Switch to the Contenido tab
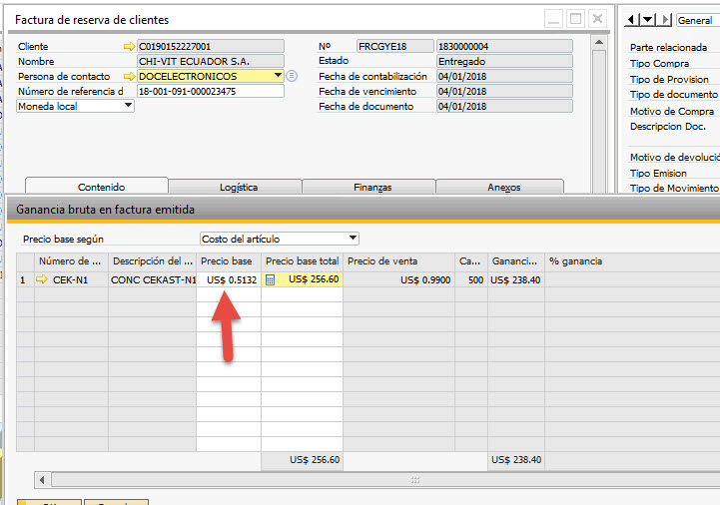720x505 pixels. 101,187
